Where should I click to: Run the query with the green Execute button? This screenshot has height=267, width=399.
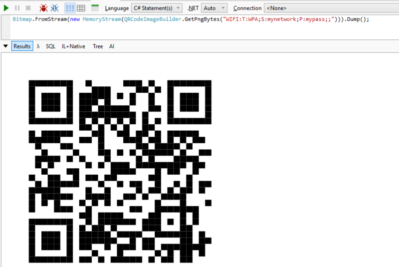click(x=6, y=8)
